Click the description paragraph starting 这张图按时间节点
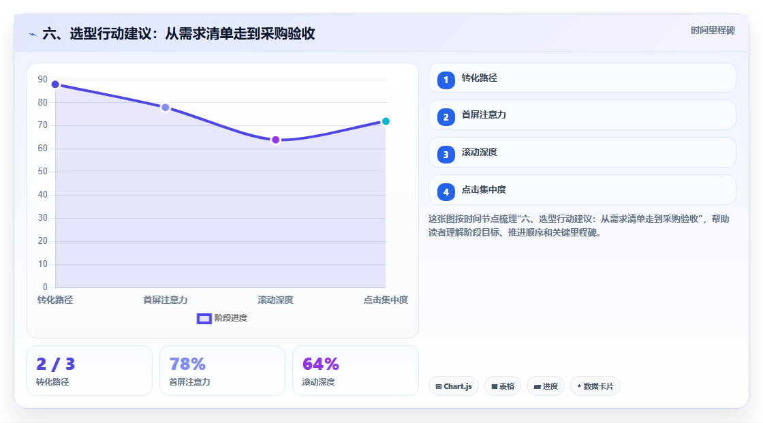The height and width of the screenshot is (423, 763). [578, 225]
